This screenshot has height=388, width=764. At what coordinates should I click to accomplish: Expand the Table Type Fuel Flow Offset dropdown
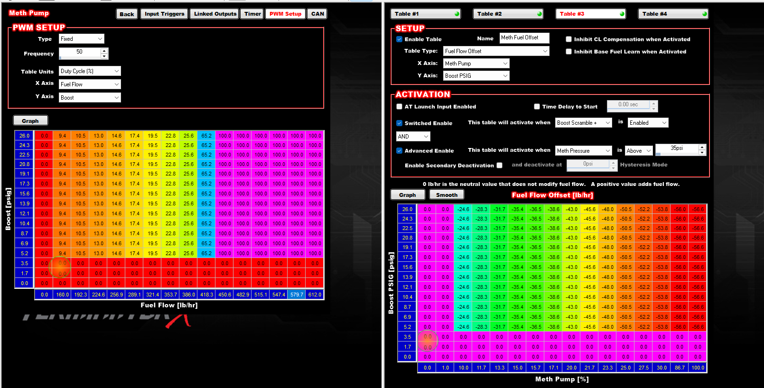coord(496,51)
